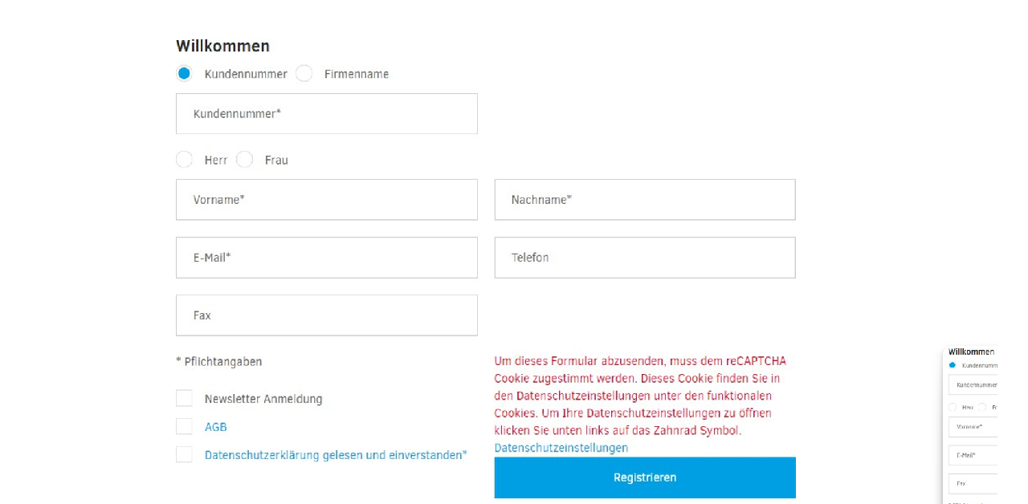Click the Willkommen heading

pos(222,46)
